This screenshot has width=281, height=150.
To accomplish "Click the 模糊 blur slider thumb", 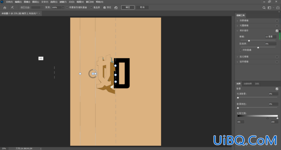I will pyautogui.click(x=249, y=41).
